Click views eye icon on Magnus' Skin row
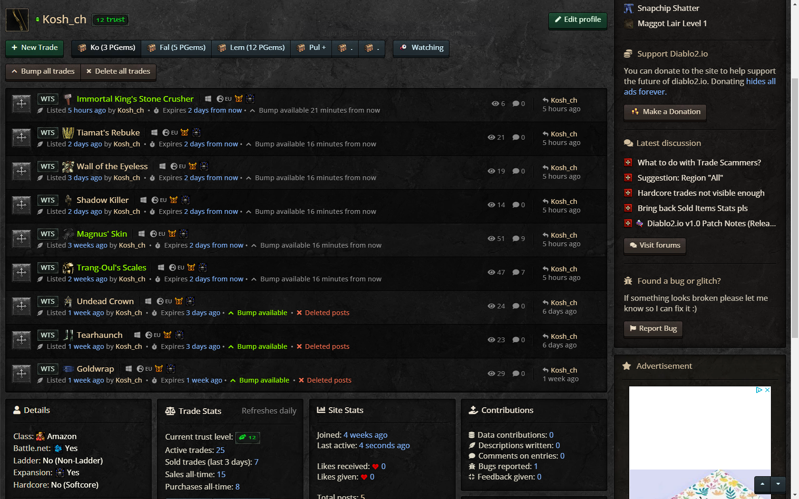This screenshot has height=499, width=799. point(491,239)
